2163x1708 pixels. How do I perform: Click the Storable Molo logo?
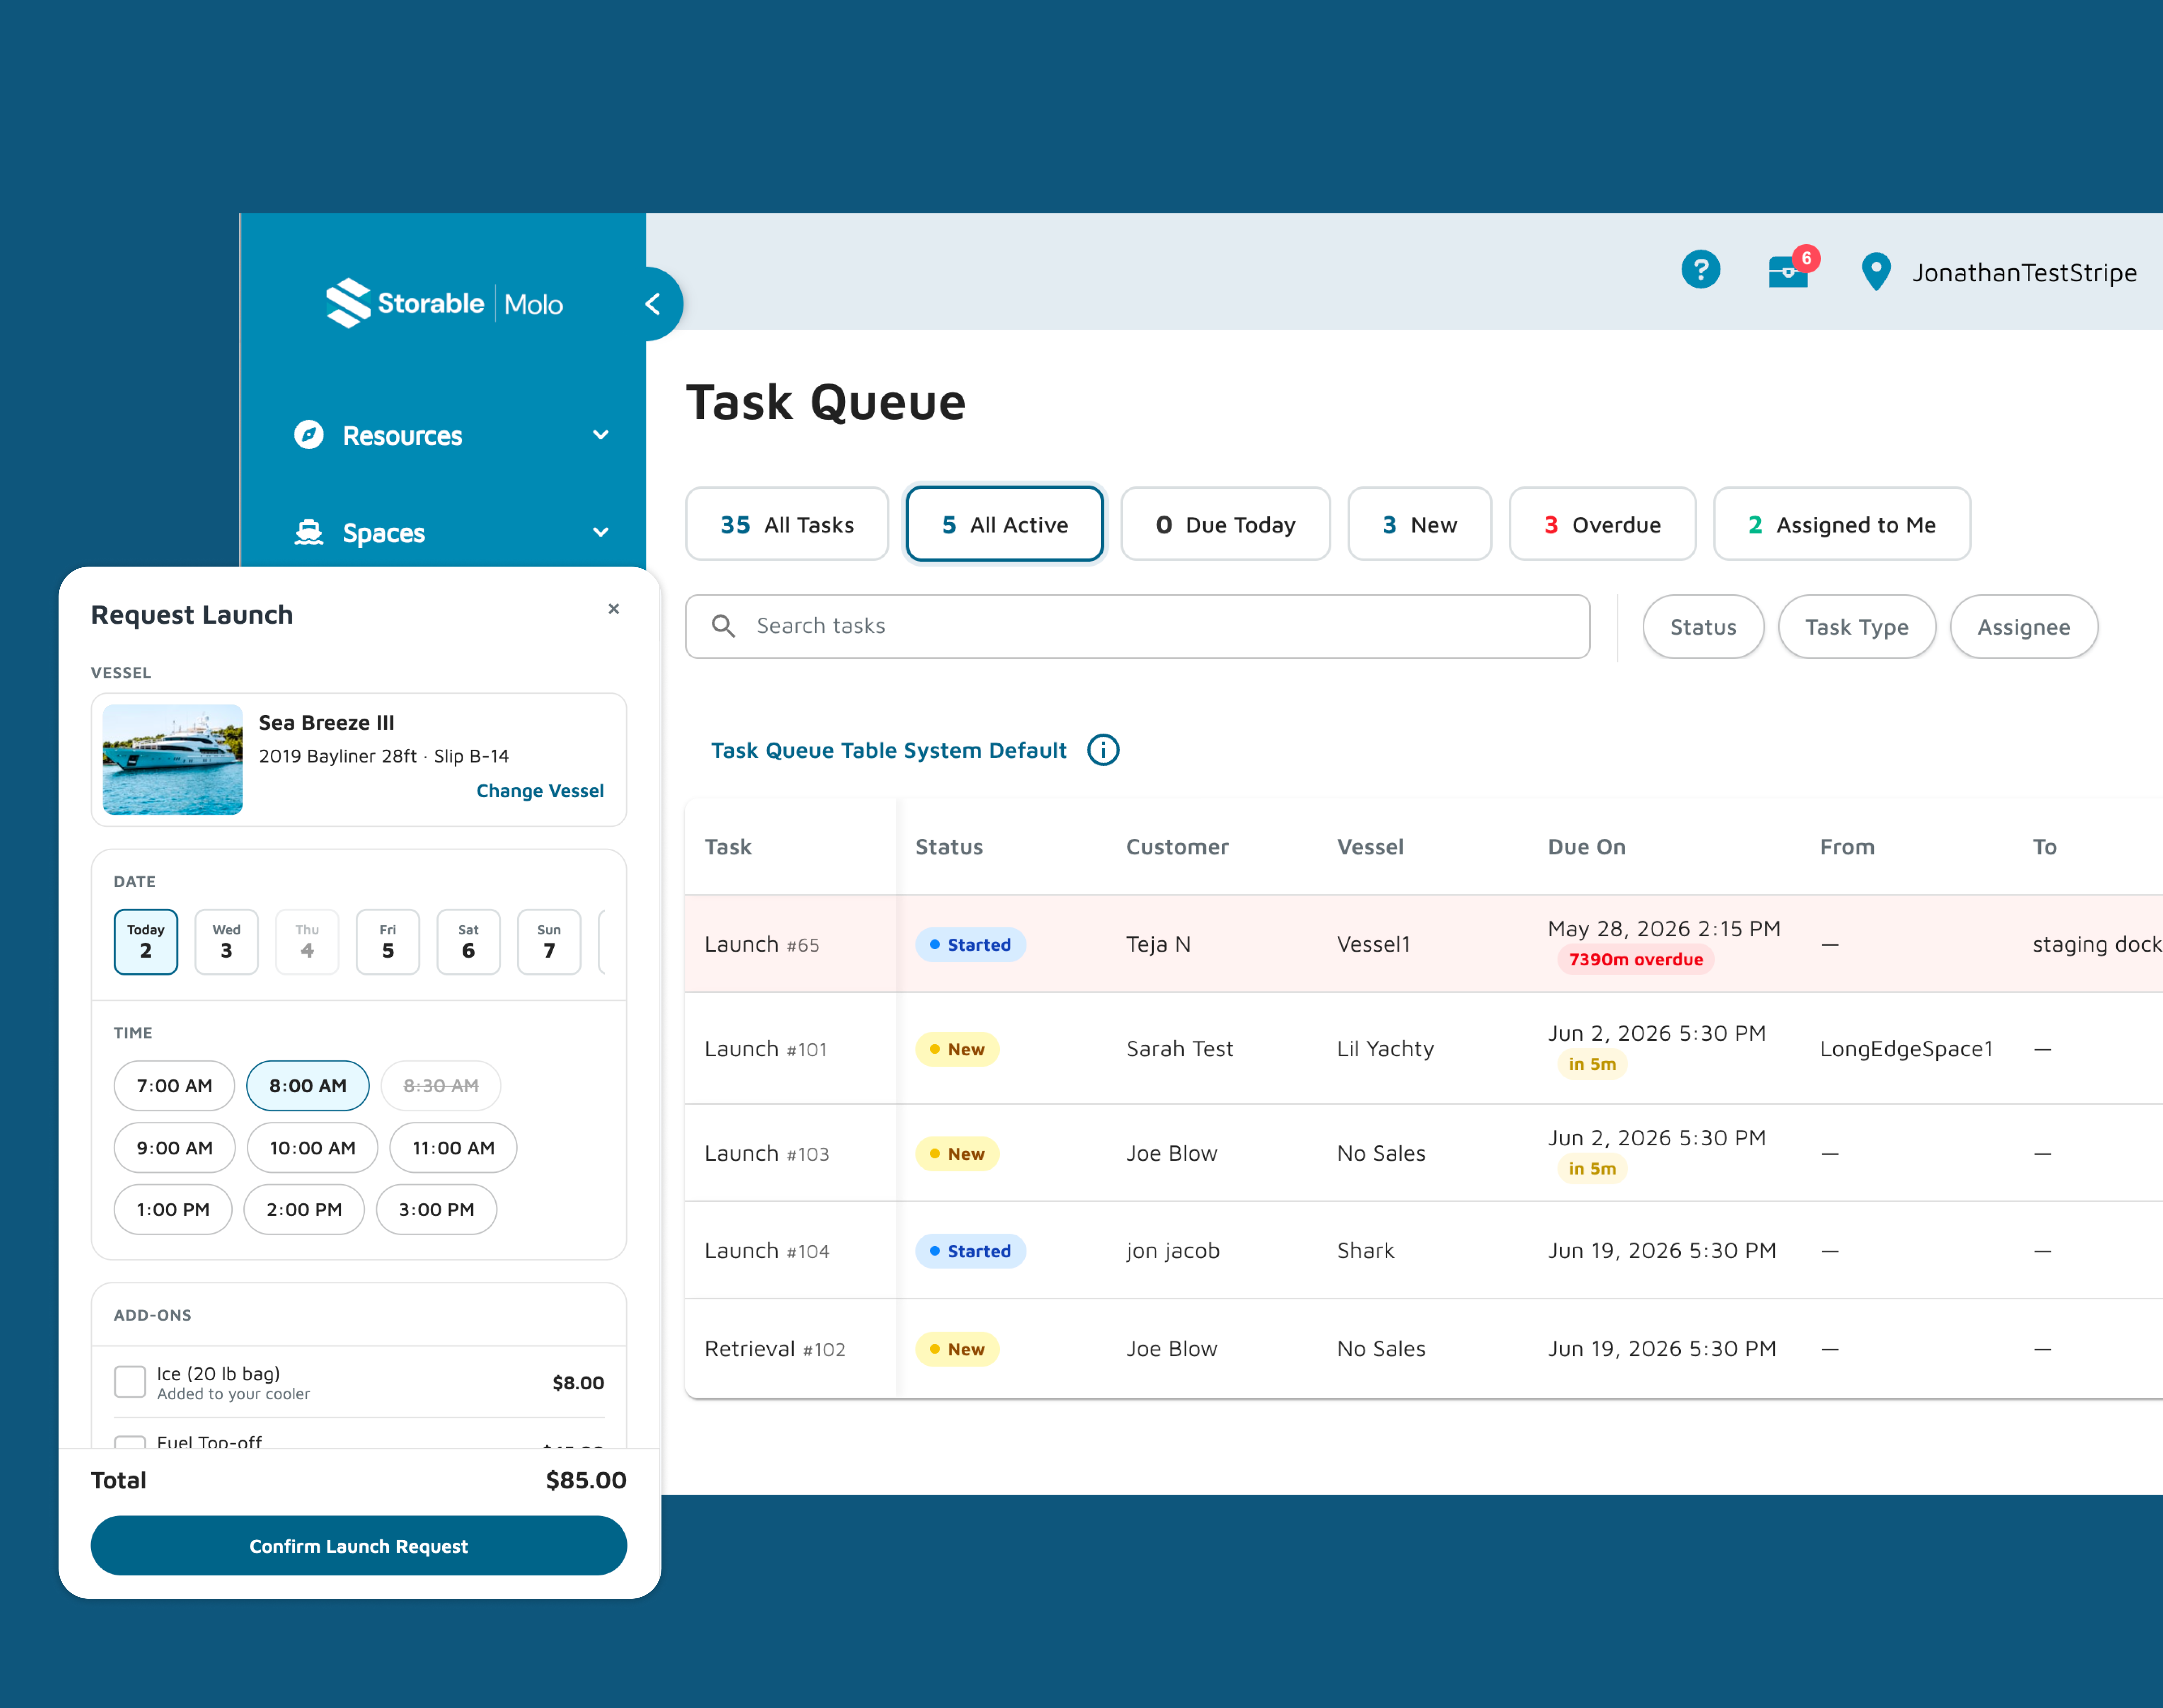pyautogui.click(x=444, y=303)
